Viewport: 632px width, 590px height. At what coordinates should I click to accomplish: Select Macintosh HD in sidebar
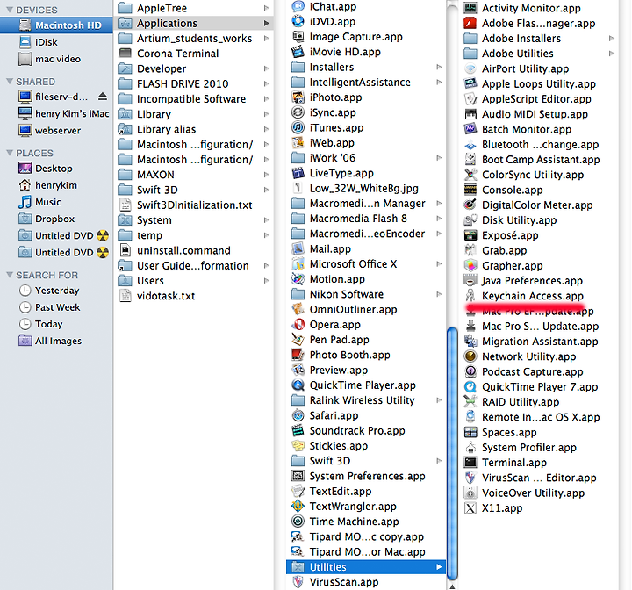[x=56, y=25]
